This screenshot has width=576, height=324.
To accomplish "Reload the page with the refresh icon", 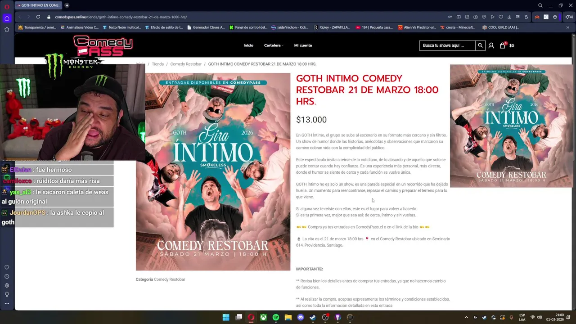I will point(38,17).
